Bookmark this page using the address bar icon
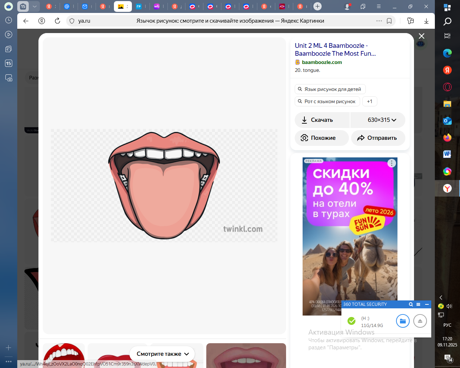Viewport: 460px width, 368px height. (389, 21)
